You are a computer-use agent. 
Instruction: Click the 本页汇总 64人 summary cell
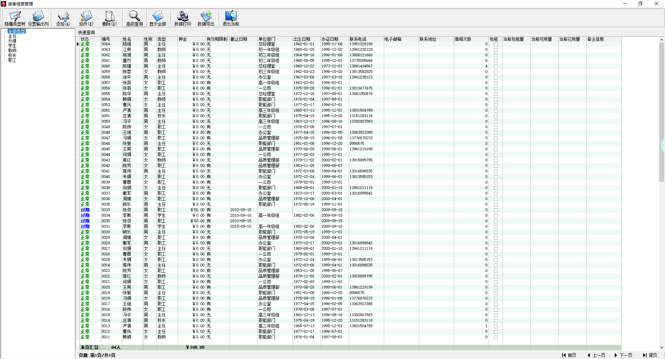pos(101,347)
